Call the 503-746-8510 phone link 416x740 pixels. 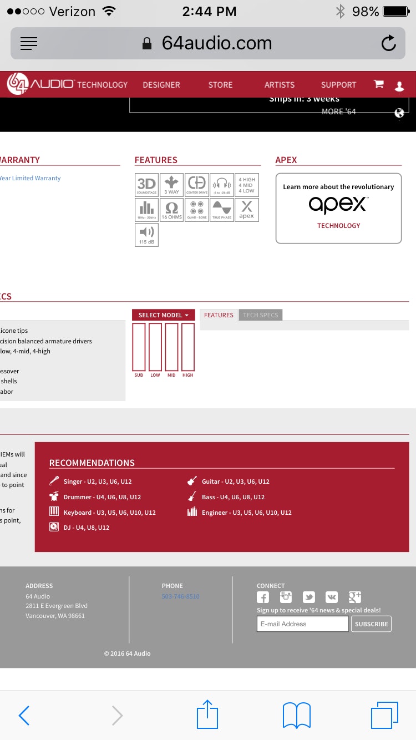point(180,596)
